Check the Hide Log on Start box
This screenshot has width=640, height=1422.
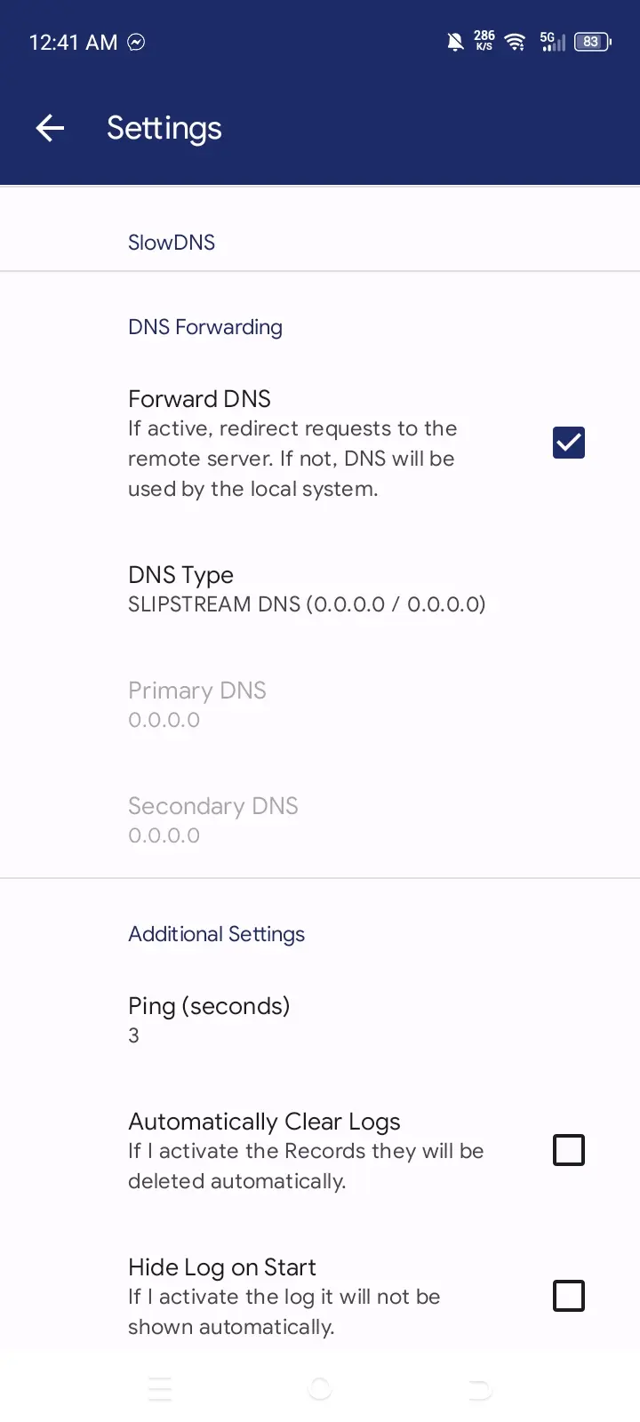569,1296
